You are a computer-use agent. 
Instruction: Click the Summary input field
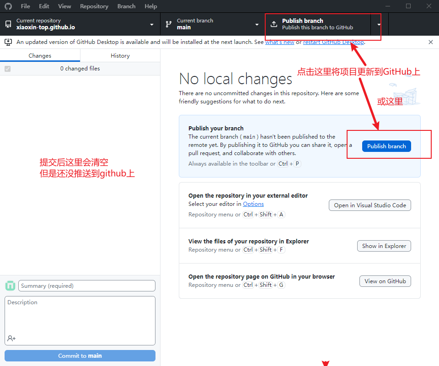coord(87,286)
